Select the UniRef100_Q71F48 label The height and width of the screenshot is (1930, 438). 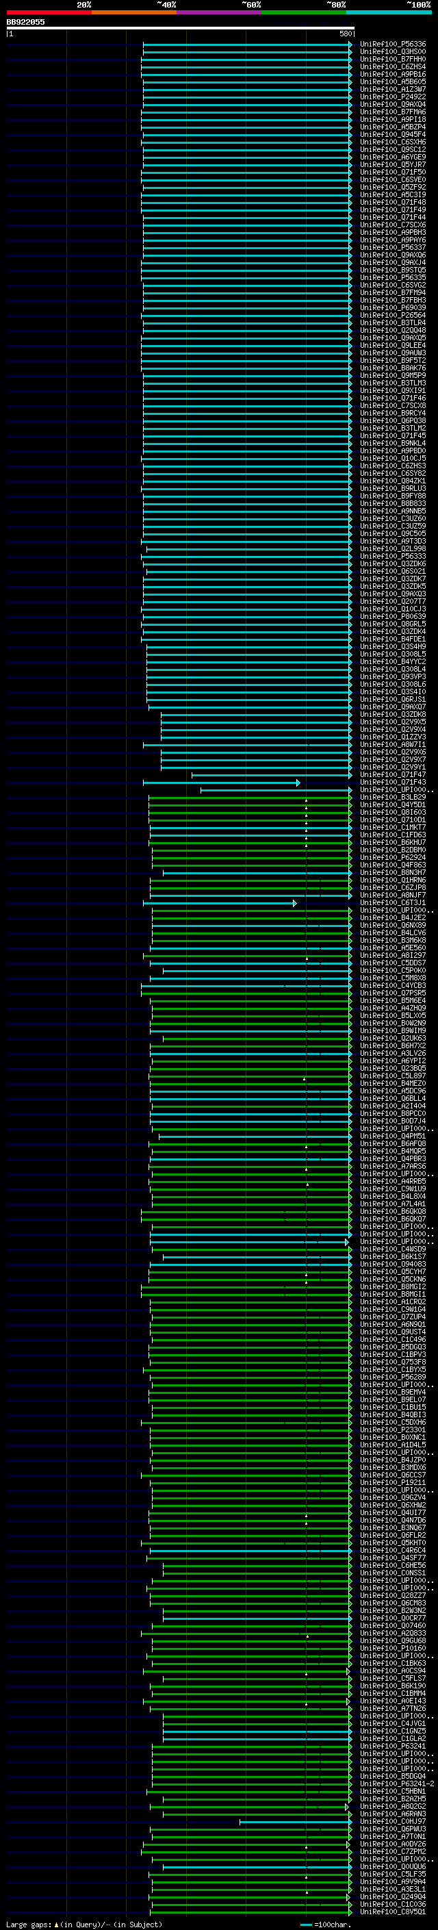393,202
